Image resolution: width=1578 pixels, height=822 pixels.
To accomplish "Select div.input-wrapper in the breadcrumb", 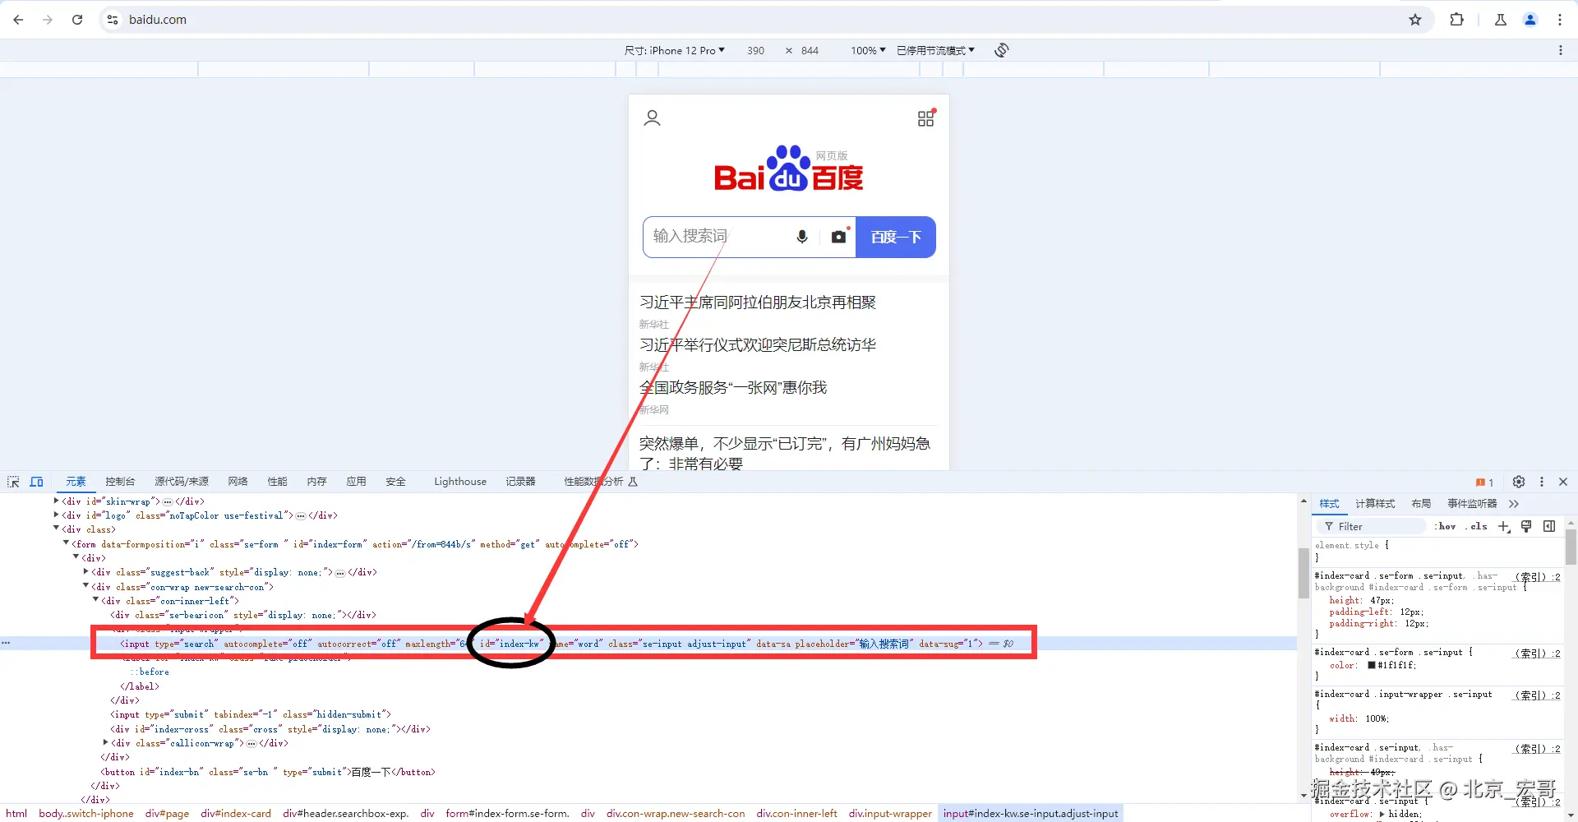I will 890,814.
